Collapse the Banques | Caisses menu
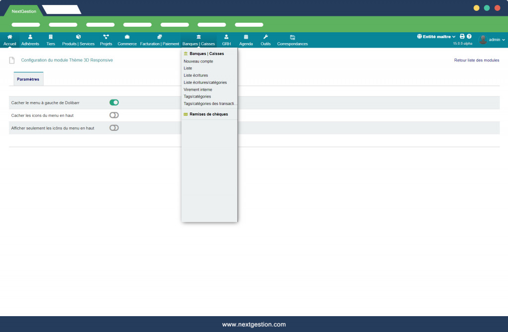The image size is (508, 332). point(198,40)
